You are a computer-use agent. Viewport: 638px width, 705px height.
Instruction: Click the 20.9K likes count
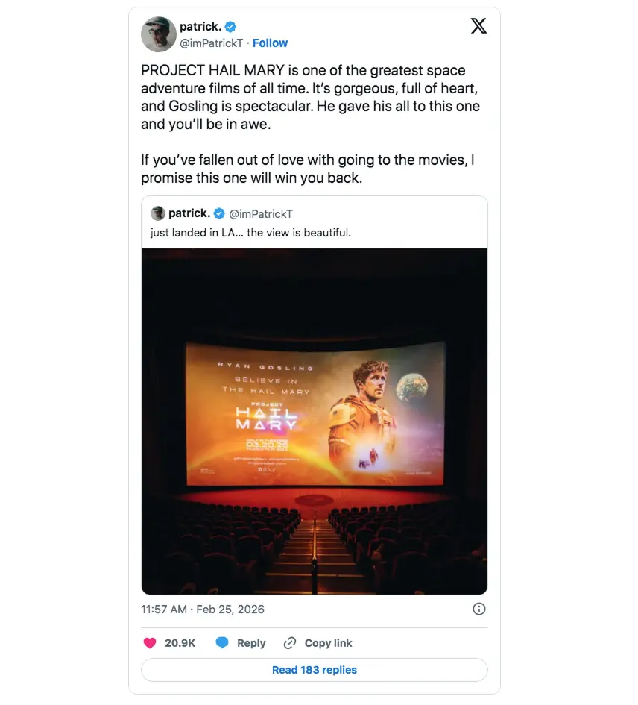(x=180, y=643)
